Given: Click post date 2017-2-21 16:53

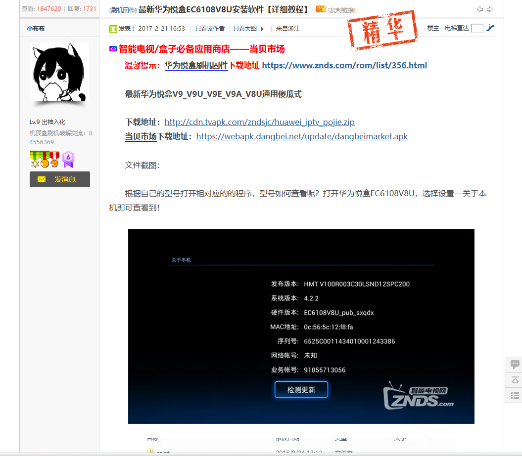Looking at the screenshot, I should tap(161, 29).
